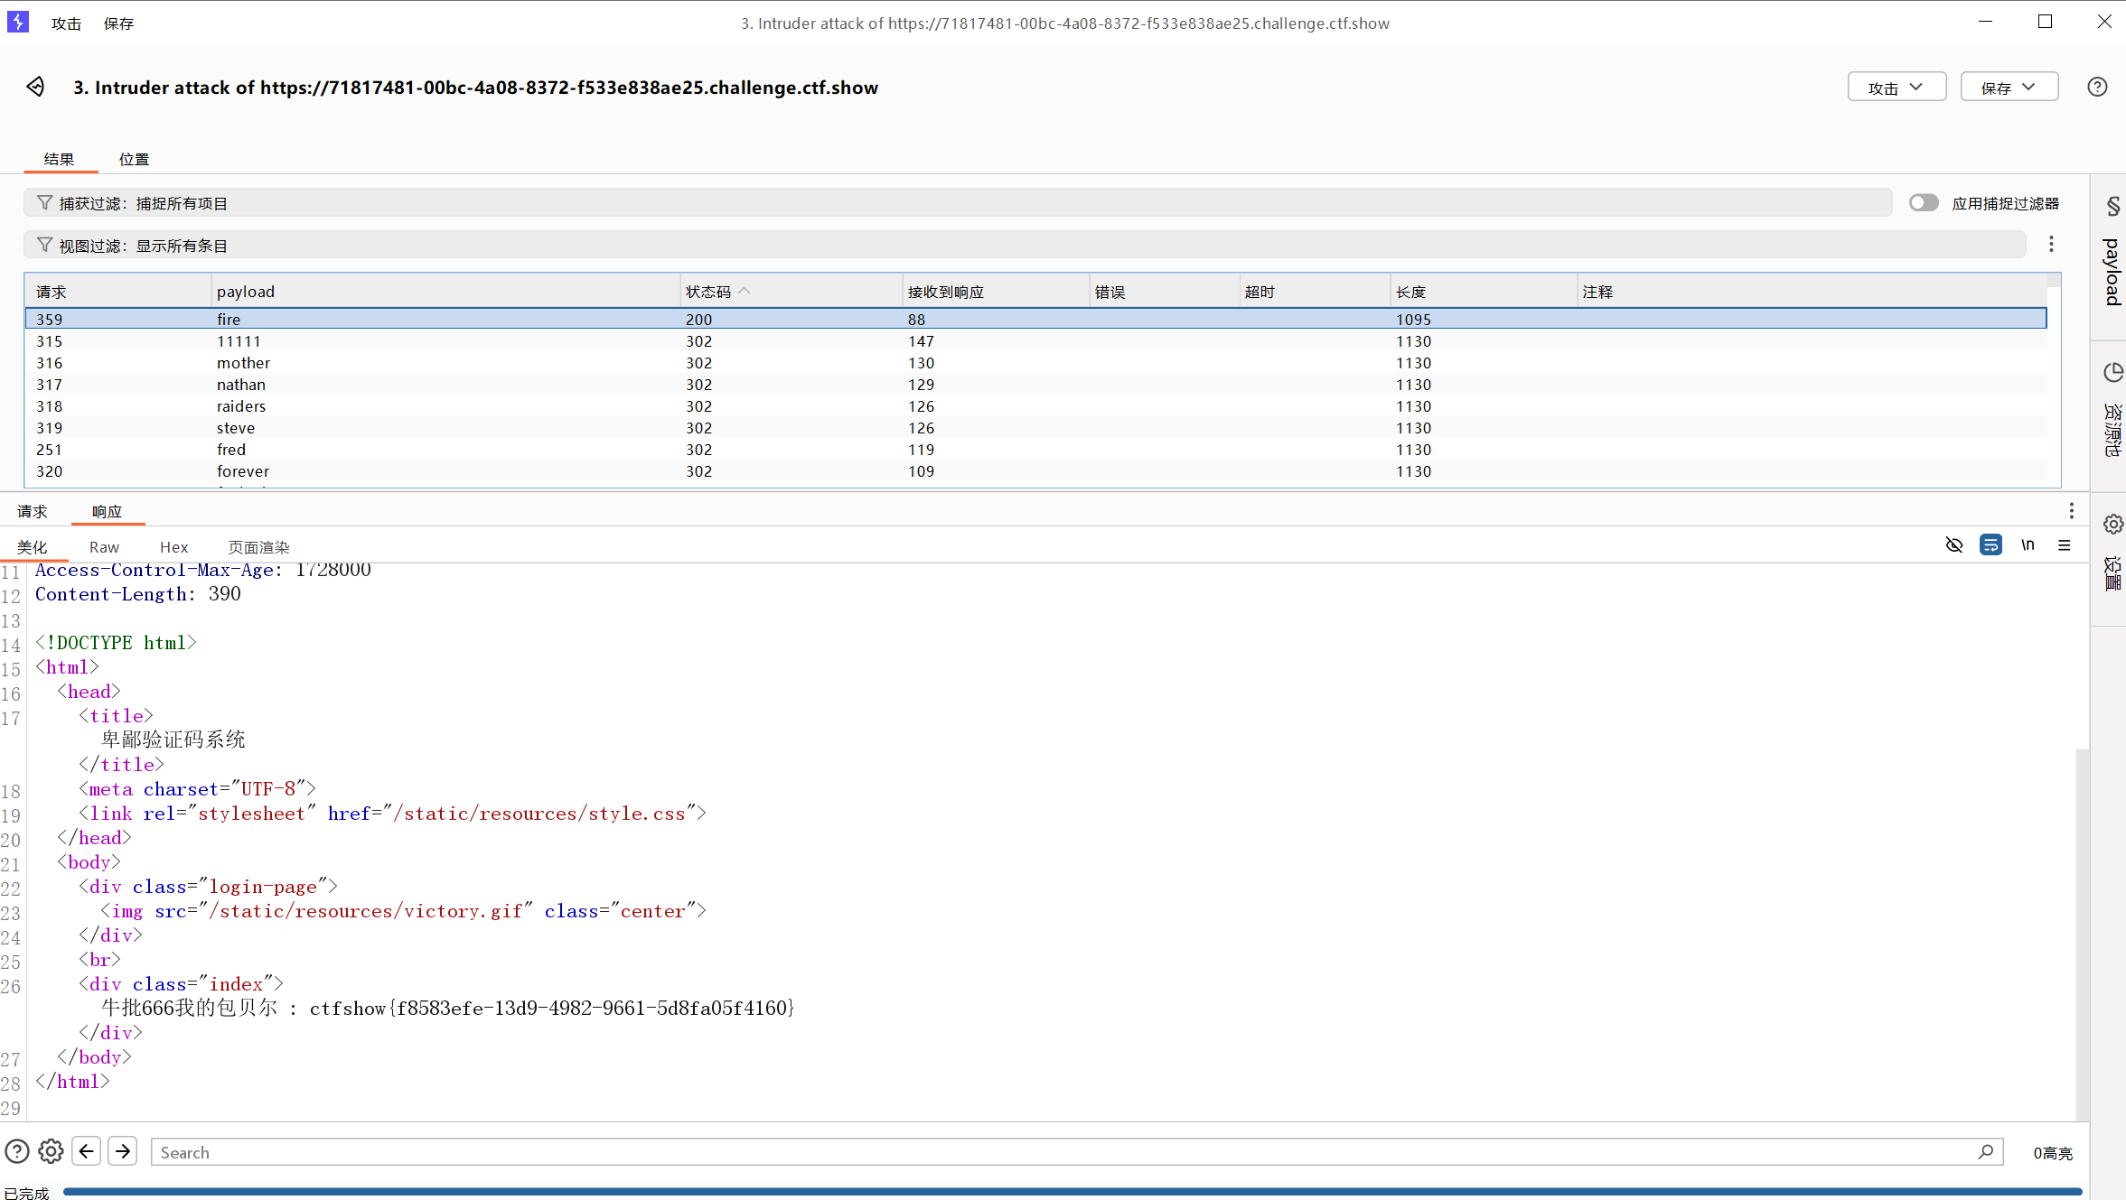Expand the 保存 dropdown button
The image size is (2126, 1200).
point(2009,88)
